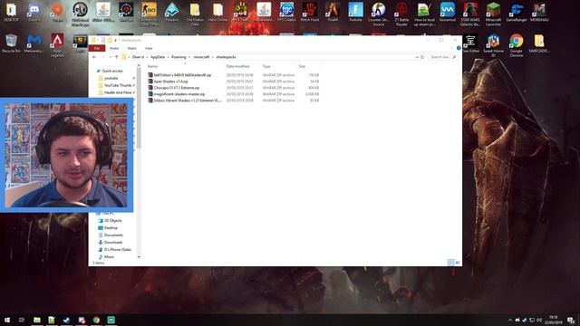Screen dimensions: 580x326
Task: Open the Malwarebytes desktop shortcut
Action: point(34,43)
